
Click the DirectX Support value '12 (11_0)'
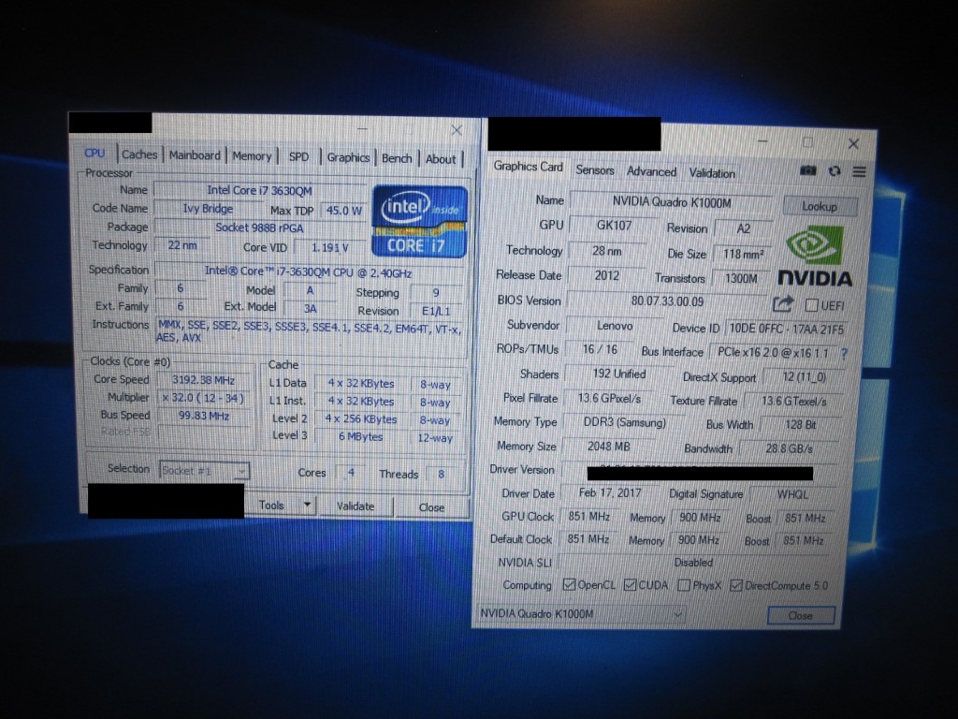click(804, 377)
